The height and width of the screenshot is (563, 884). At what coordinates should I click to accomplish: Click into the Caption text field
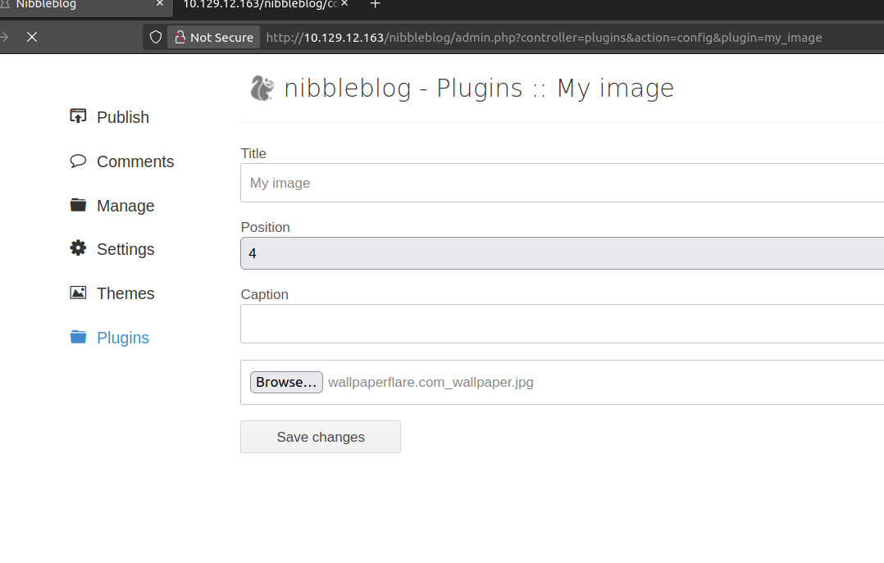click(562, 324)
